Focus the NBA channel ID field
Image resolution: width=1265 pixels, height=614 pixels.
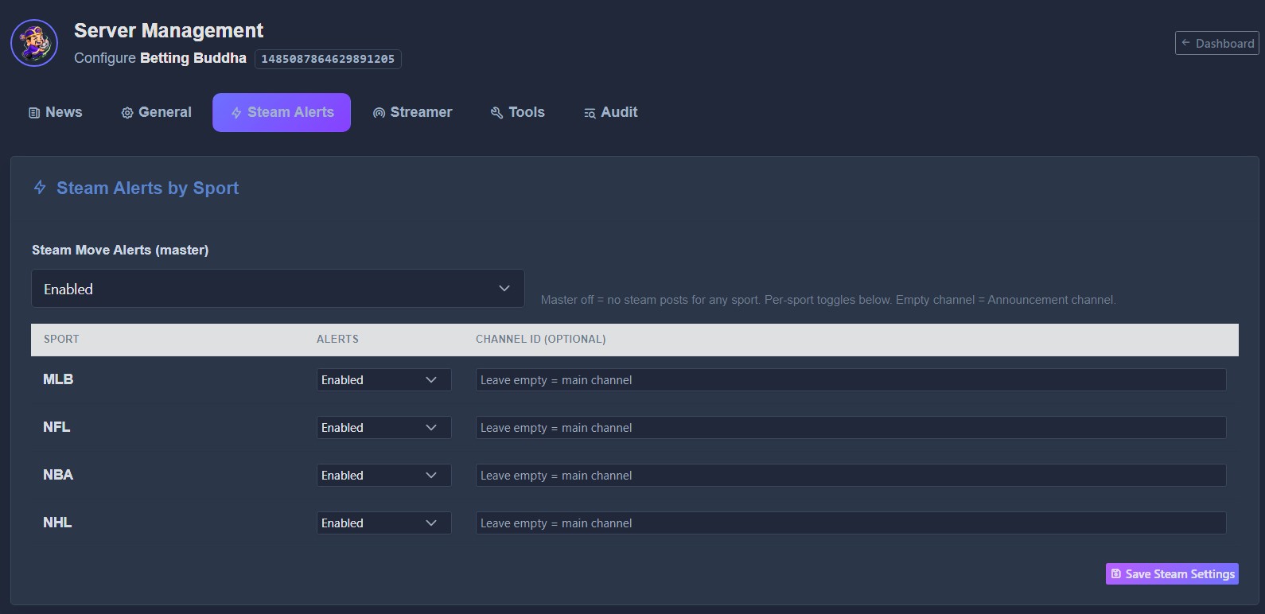[850, 475]
